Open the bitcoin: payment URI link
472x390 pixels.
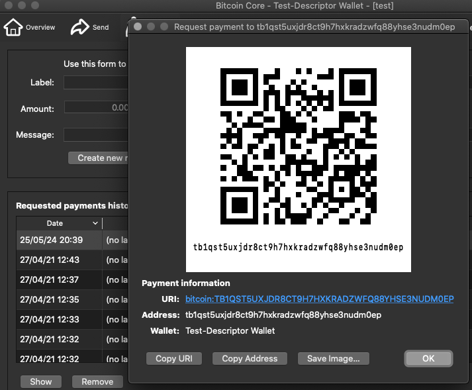click(319, 299)
